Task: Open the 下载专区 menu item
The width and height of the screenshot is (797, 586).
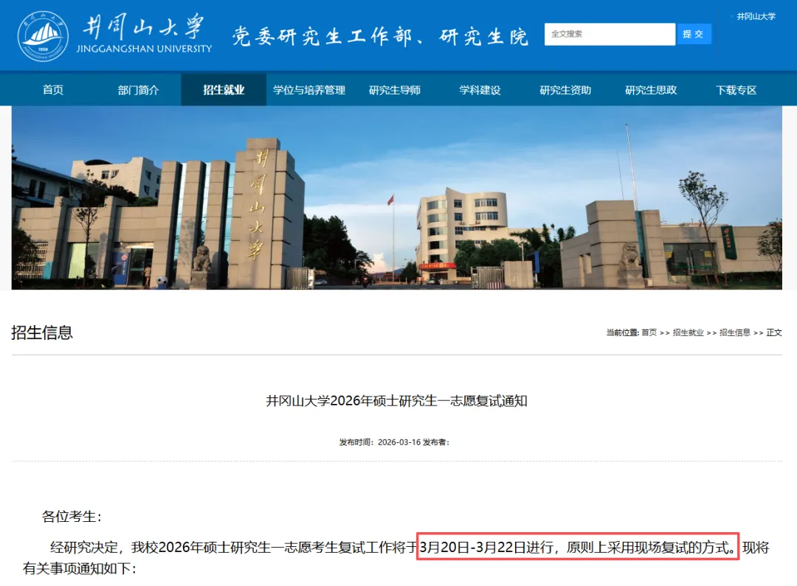Action: click(736, 90)
